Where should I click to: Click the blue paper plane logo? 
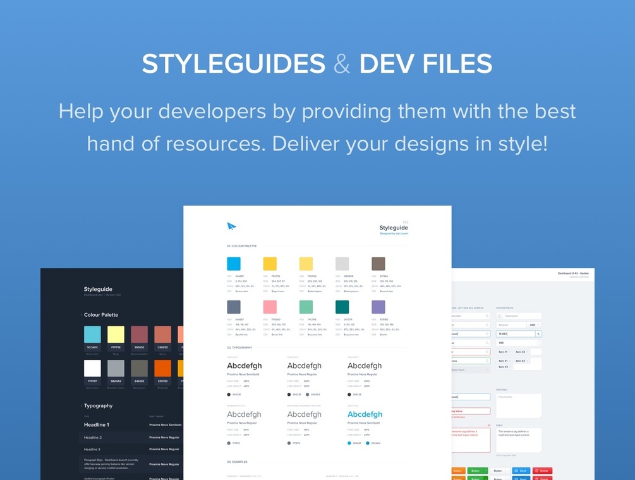point(231,226)
